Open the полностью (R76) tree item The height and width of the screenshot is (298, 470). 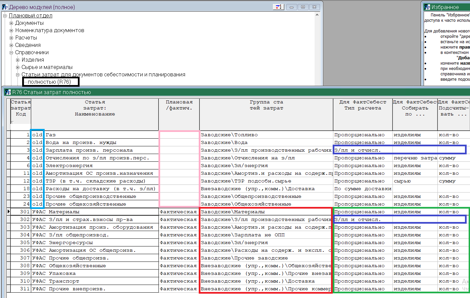pos(49,82)
